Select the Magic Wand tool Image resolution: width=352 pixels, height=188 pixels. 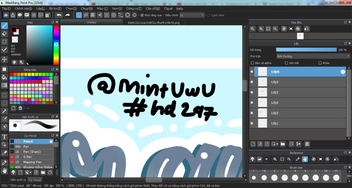pos(4,111)
